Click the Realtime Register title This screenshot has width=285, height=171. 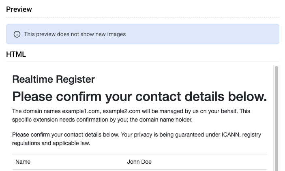54,79
